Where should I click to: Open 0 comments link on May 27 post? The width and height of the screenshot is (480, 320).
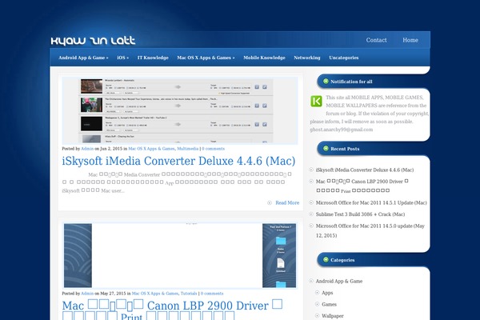pyautogui.click(x=212, y=294)
